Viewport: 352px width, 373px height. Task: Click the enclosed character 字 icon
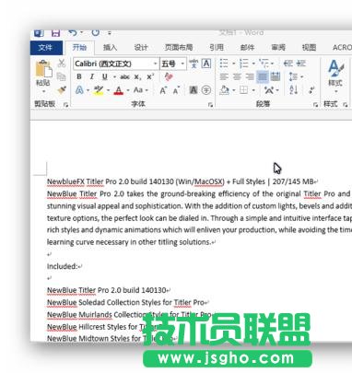coord(206,90)
